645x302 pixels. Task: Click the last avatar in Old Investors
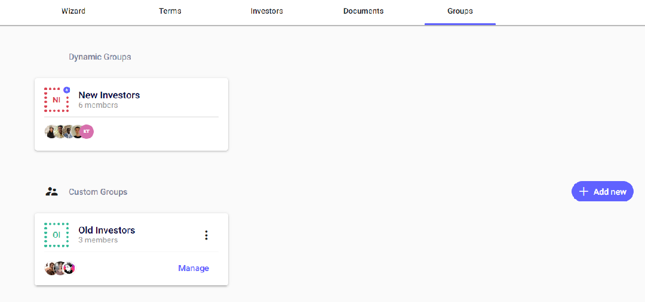coord(69,268)
